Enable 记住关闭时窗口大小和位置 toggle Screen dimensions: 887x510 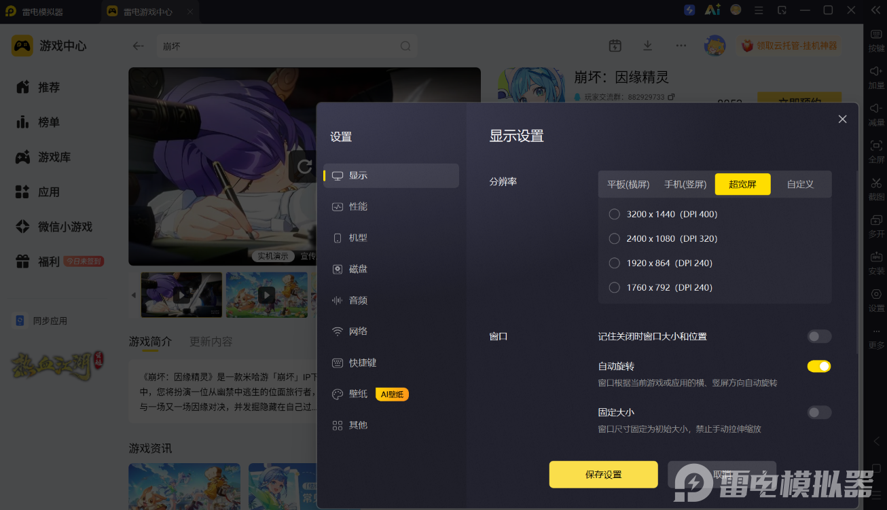pos(819,336)
